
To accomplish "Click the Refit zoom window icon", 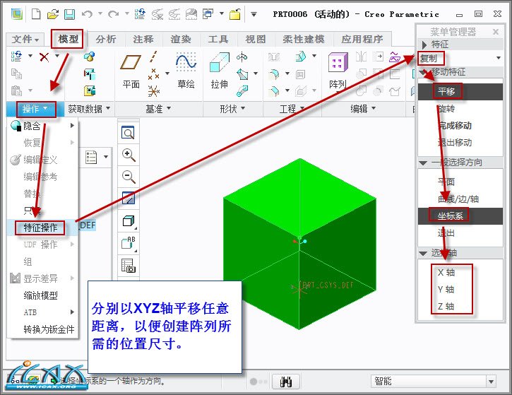I will [x=128, y=132].
